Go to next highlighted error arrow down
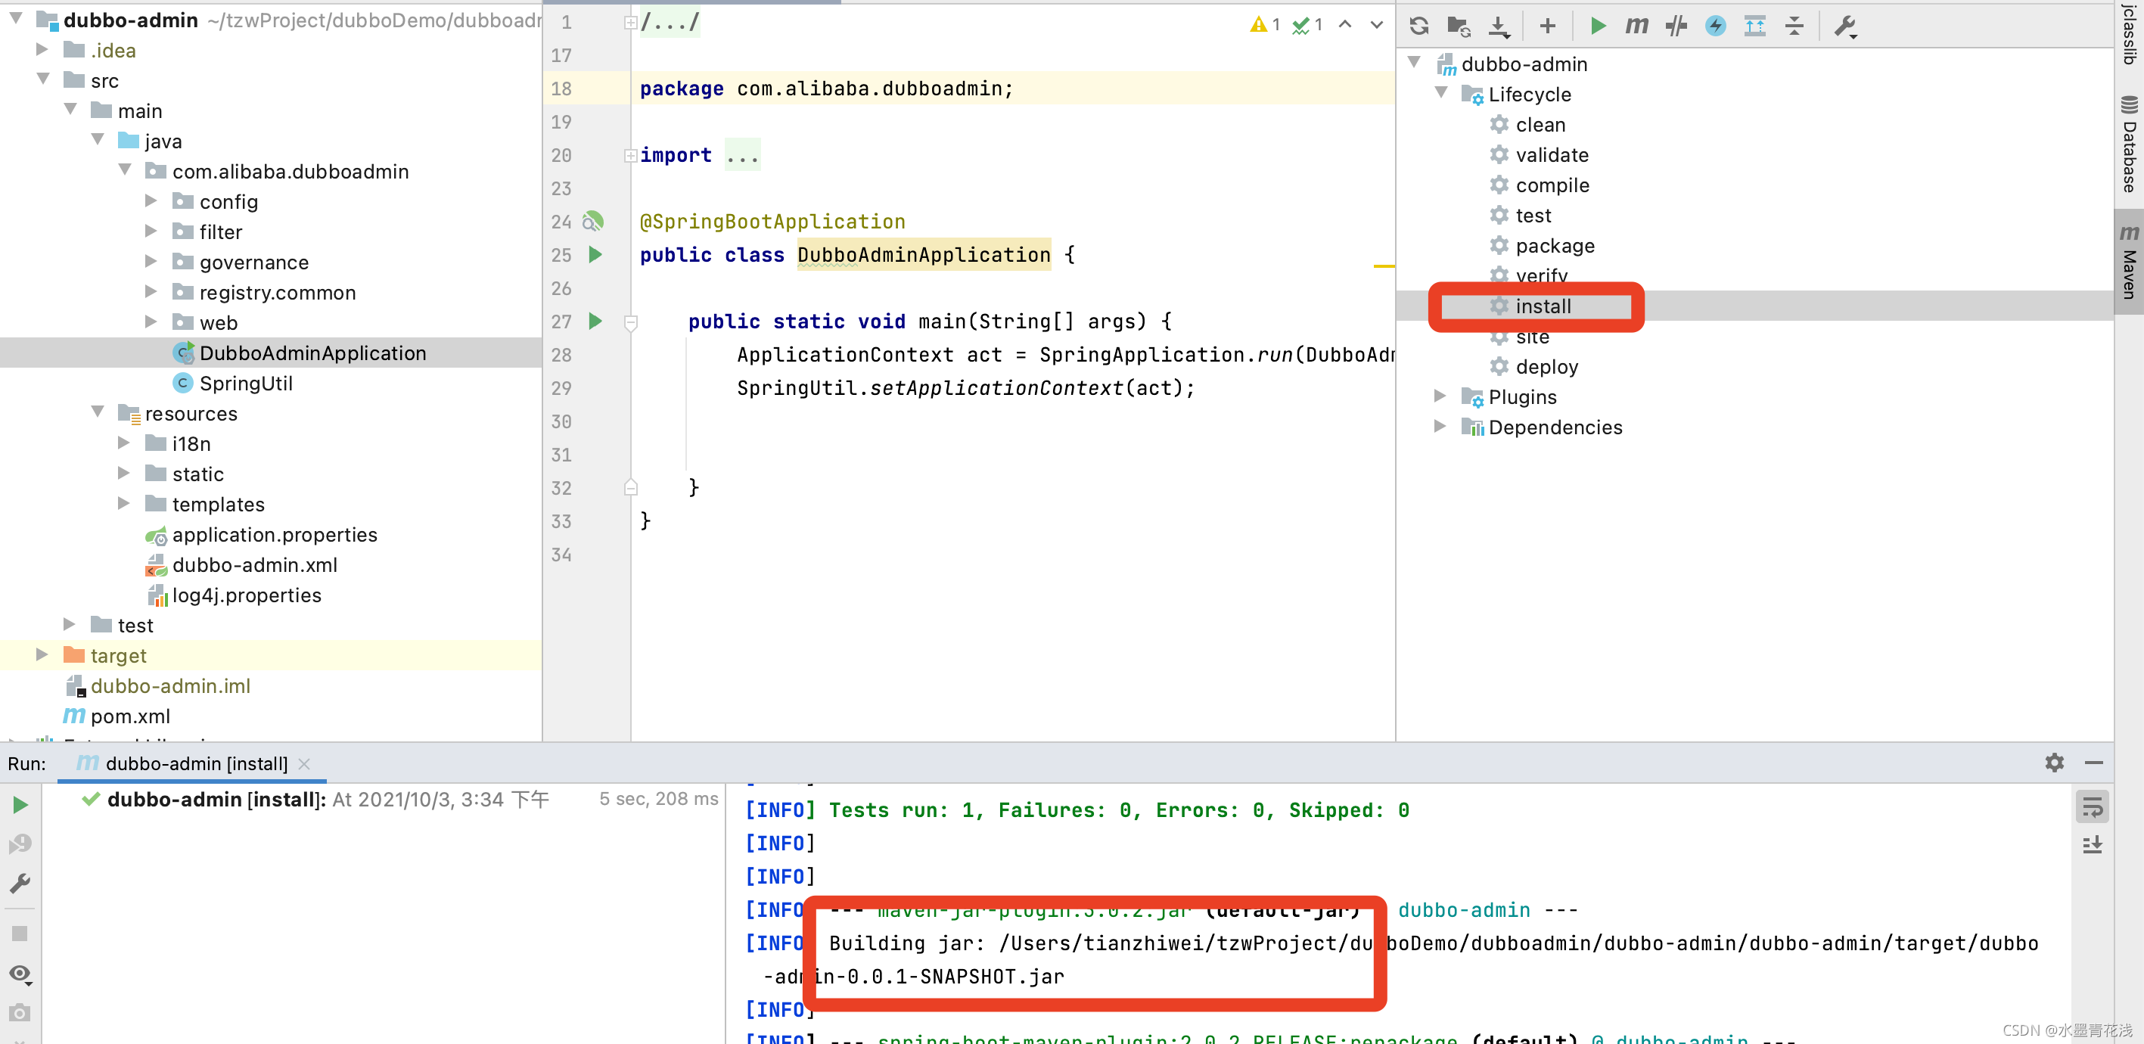This screenshot has height=1044, width=2144. click(1377, 24)
